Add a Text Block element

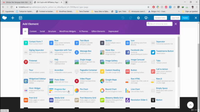(86, 43)
